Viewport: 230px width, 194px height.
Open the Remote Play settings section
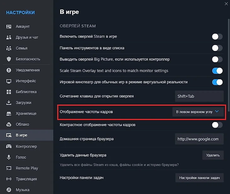[27, 168]
